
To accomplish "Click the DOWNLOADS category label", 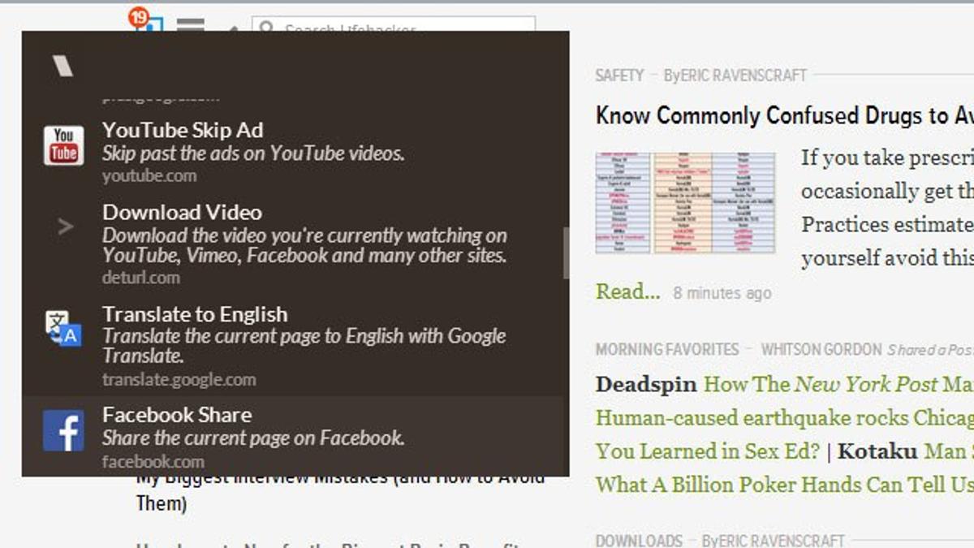I will pos(639,540).
